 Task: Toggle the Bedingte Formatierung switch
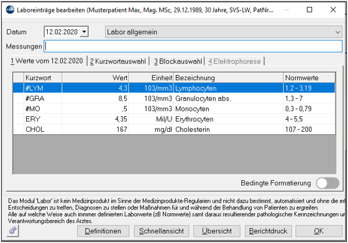coord(327,183)
